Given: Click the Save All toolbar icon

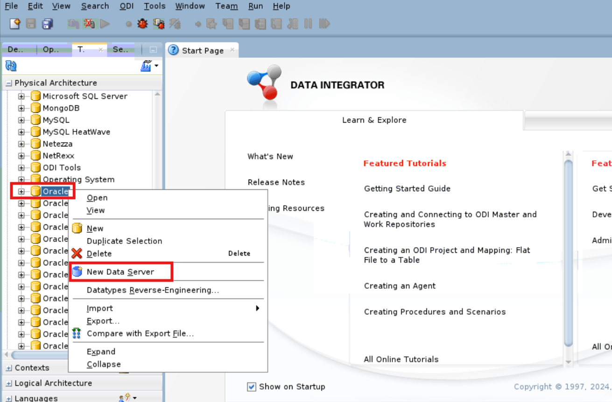Looking at the screenshot, I should [x=47, y=24].
